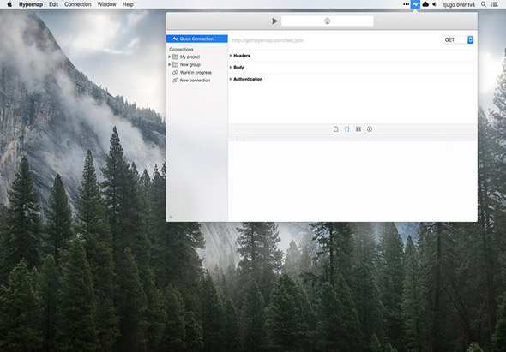Open the Connection menu

(x=78, y=4)
